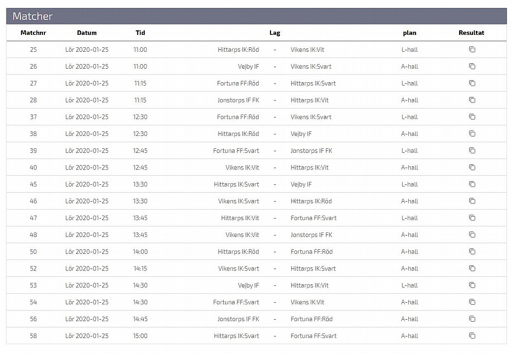Open result icon for match 27
511x354 pixels.
[472, 83]
